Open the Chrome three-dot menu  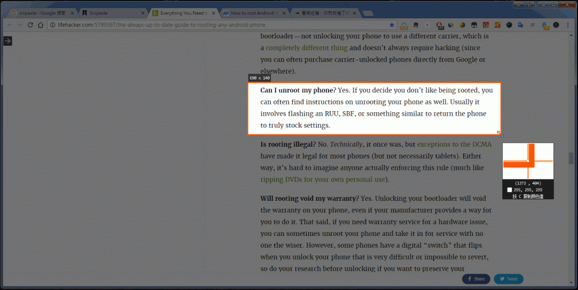(567, 25)
